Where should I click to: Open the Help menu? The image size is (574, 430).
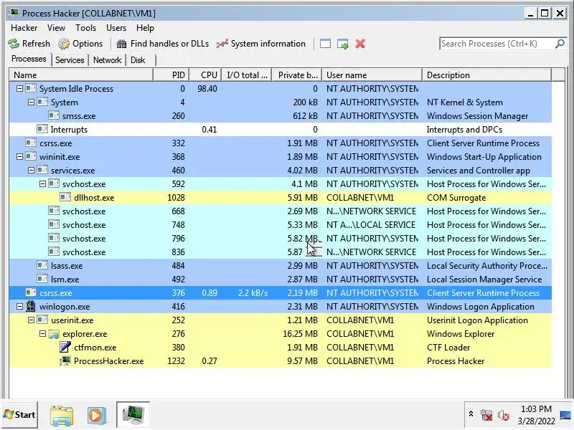point(145,28)
